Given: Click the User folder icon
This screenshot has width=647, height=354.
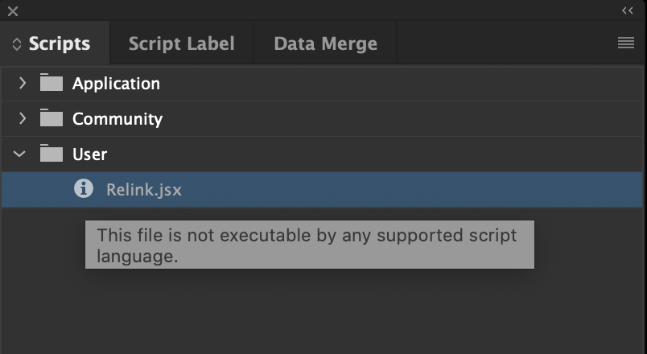Looking at the screenshot, I should coord(52,154).
